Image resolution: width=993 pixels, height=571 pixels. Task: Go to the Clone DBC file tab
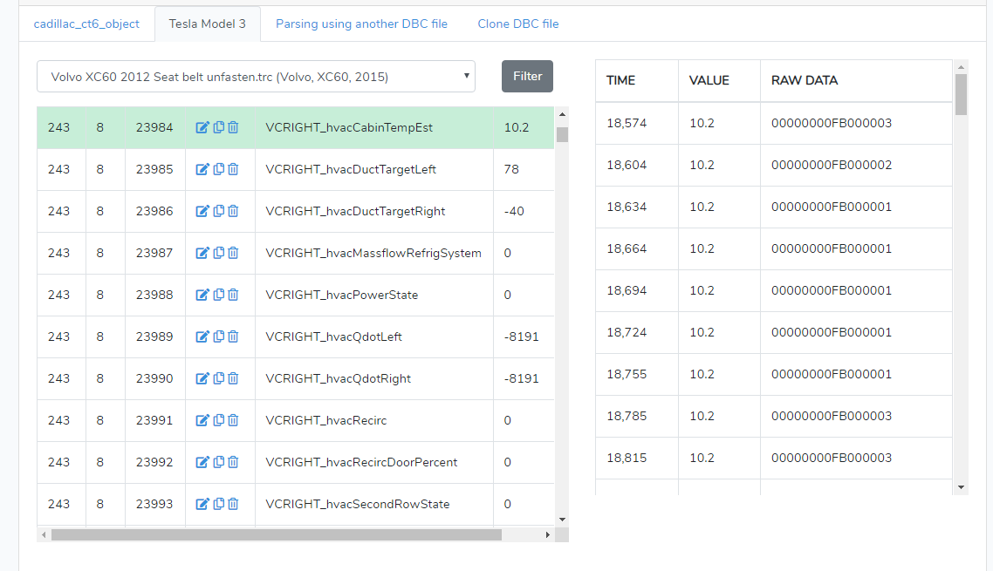(x=518, y=24)
